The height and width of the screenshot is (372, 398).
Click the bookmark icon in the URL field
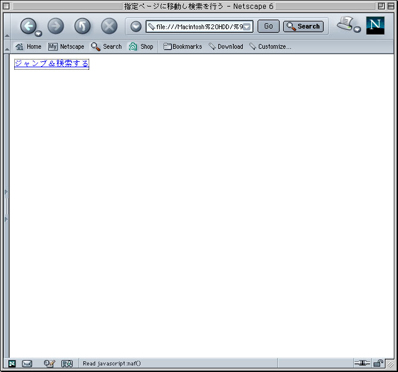(x=151, y=26)
